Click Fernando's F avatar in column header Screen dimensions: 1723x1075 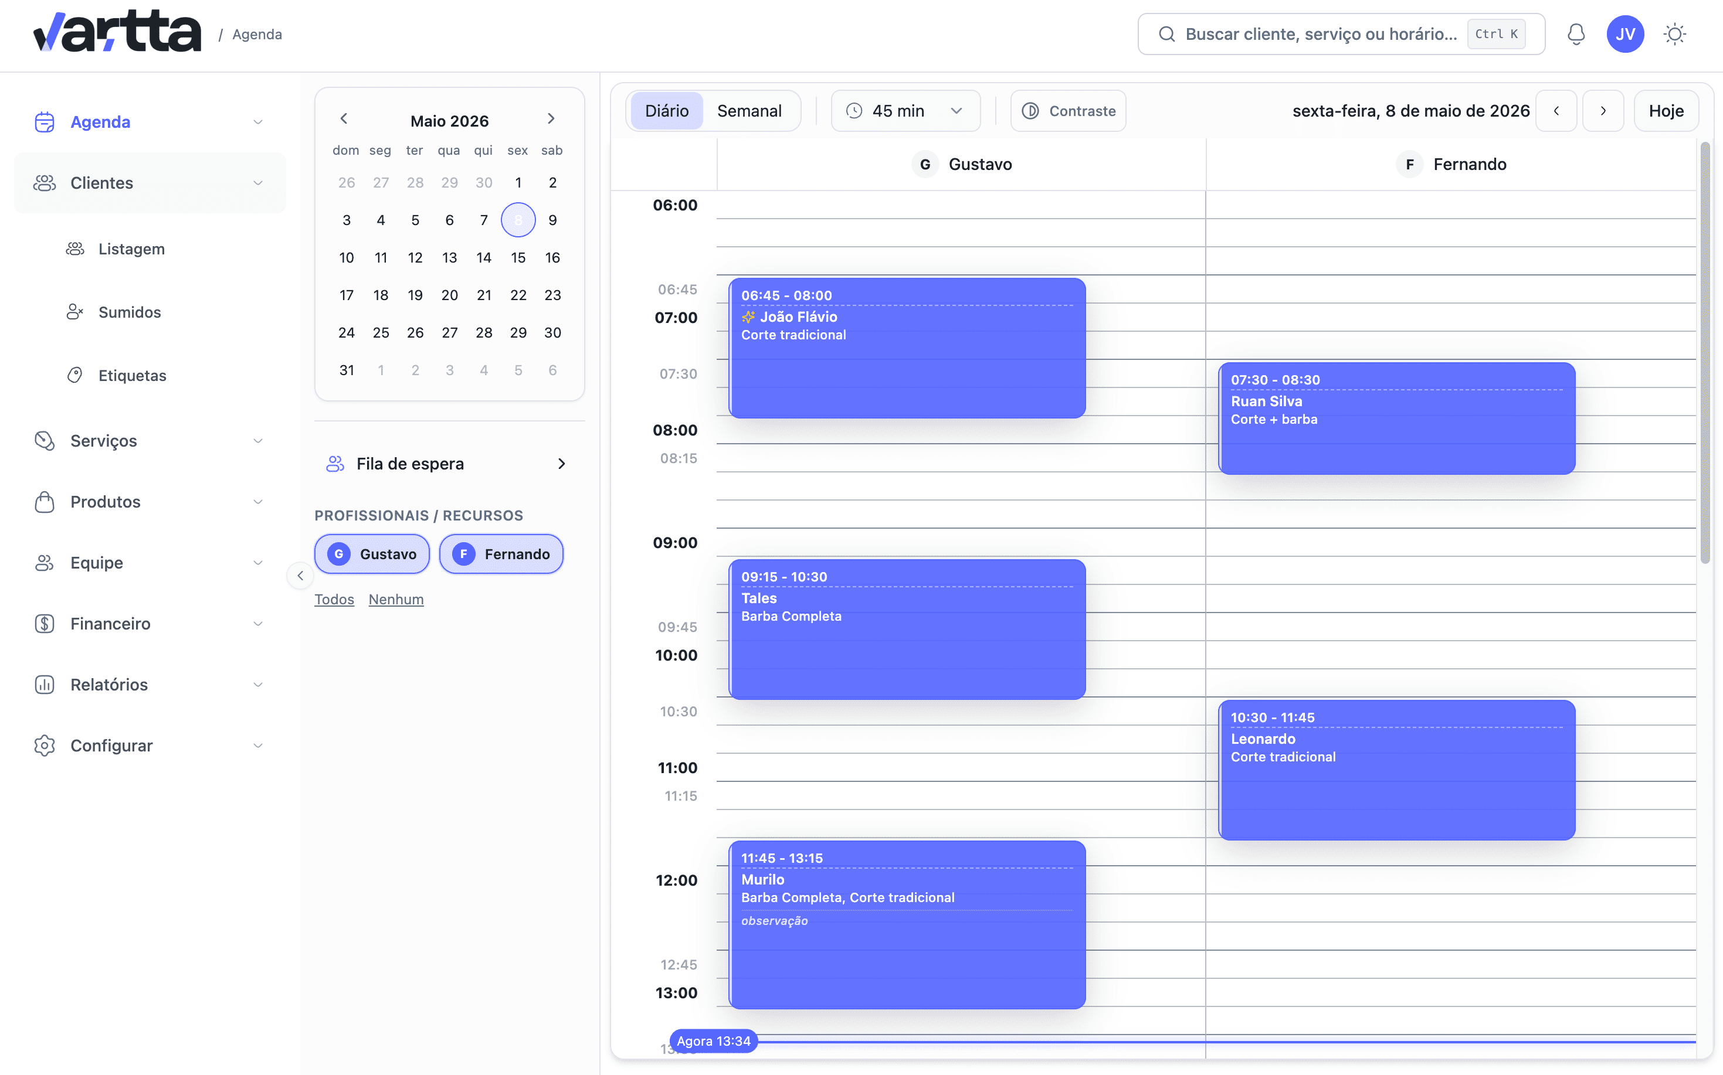tap(1409, 164)
